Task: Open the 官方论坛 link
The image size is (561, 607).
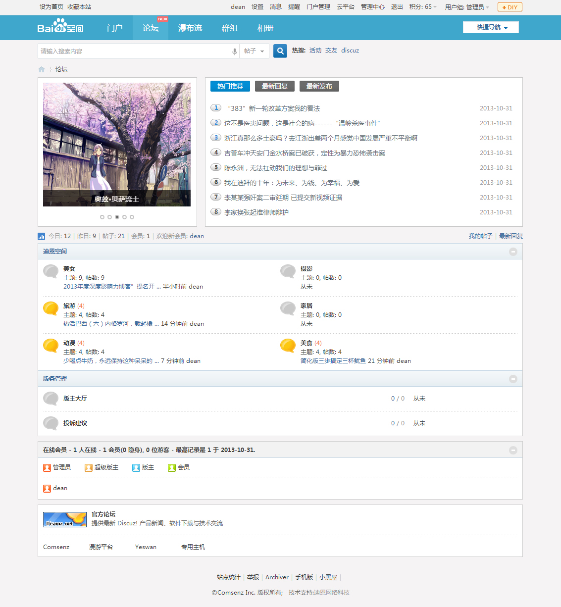Action: point(103,514)
